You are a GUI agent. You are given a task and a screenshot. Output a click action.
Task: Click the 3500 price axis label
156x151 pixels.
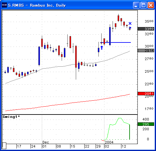149,21
